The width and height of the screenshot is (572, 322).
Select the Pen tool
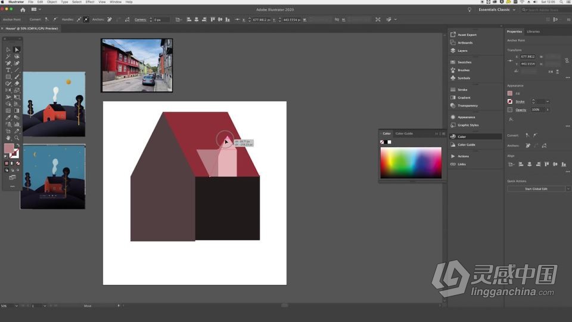[x=8, y=63]
